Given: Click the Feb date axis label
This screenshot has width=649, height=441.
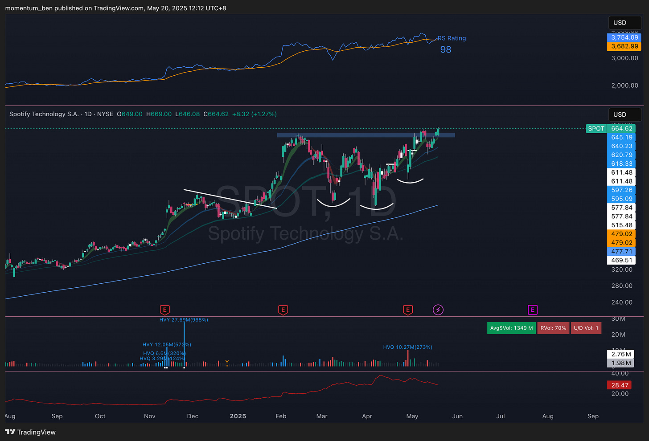Looking at the screenshot, I should point(281,416).
